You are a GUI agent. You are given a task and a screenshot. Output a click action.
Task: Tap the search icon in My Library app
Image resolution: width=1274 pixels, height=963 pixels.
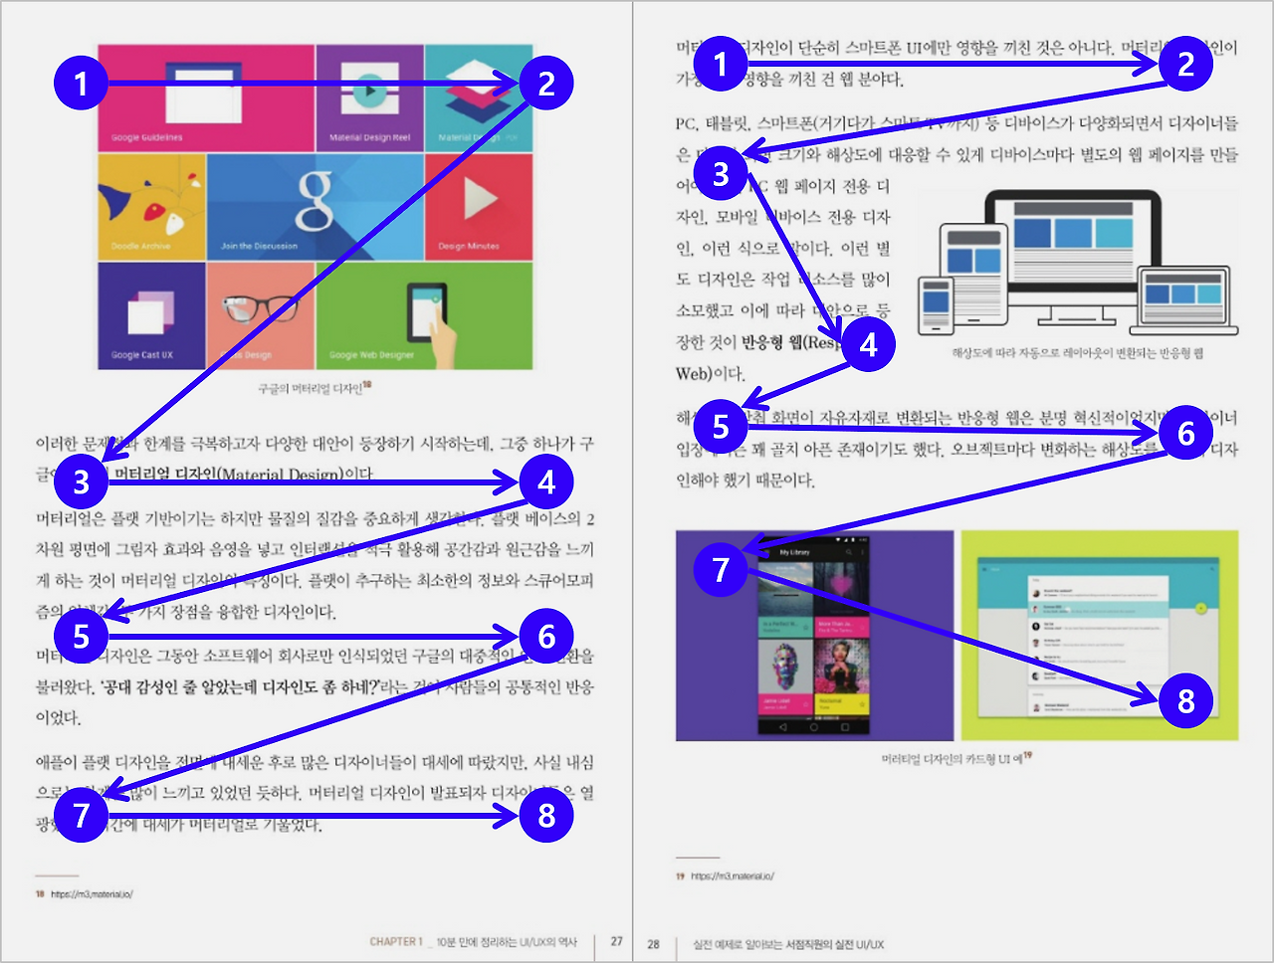(850, 552)
